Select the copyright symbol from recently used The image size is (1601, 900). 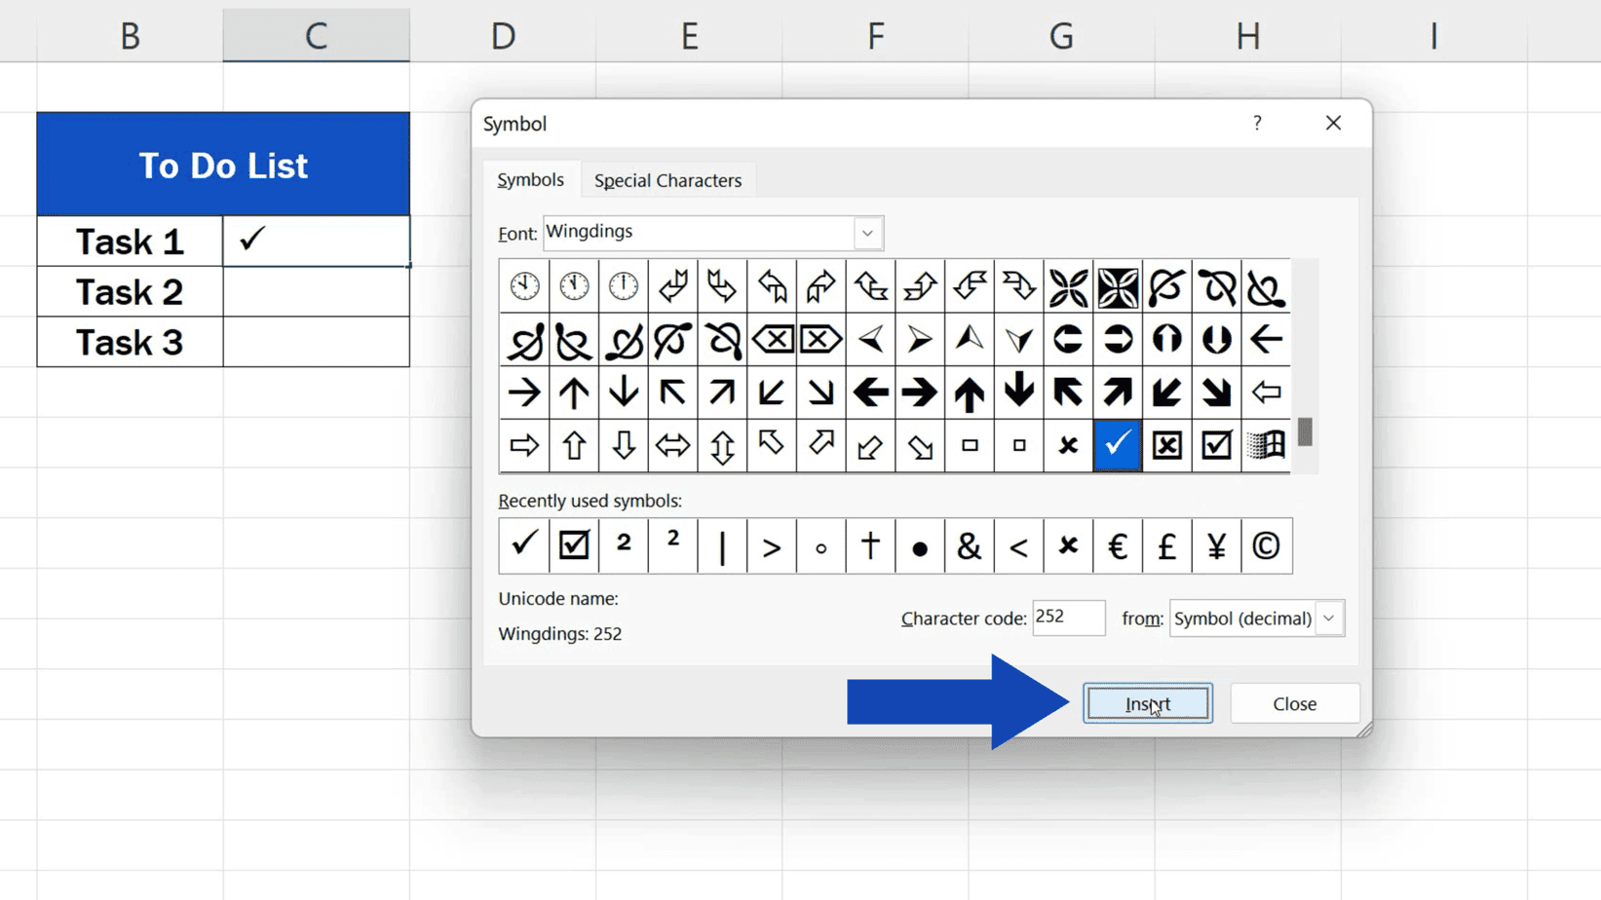pos(1266,546)
